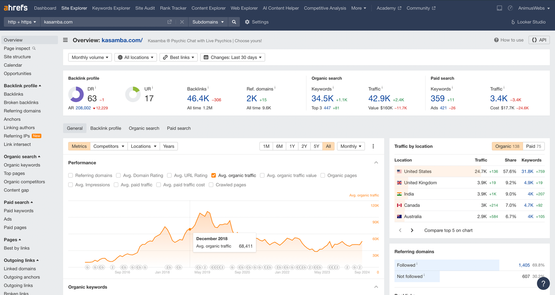Viewport: 555px width, 295px height.
Task: Click the DR info icon
Action: point(95,87)
